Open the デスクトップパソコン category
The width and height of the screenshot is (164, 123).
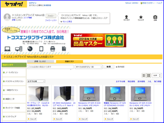click(x=14, y=81)
